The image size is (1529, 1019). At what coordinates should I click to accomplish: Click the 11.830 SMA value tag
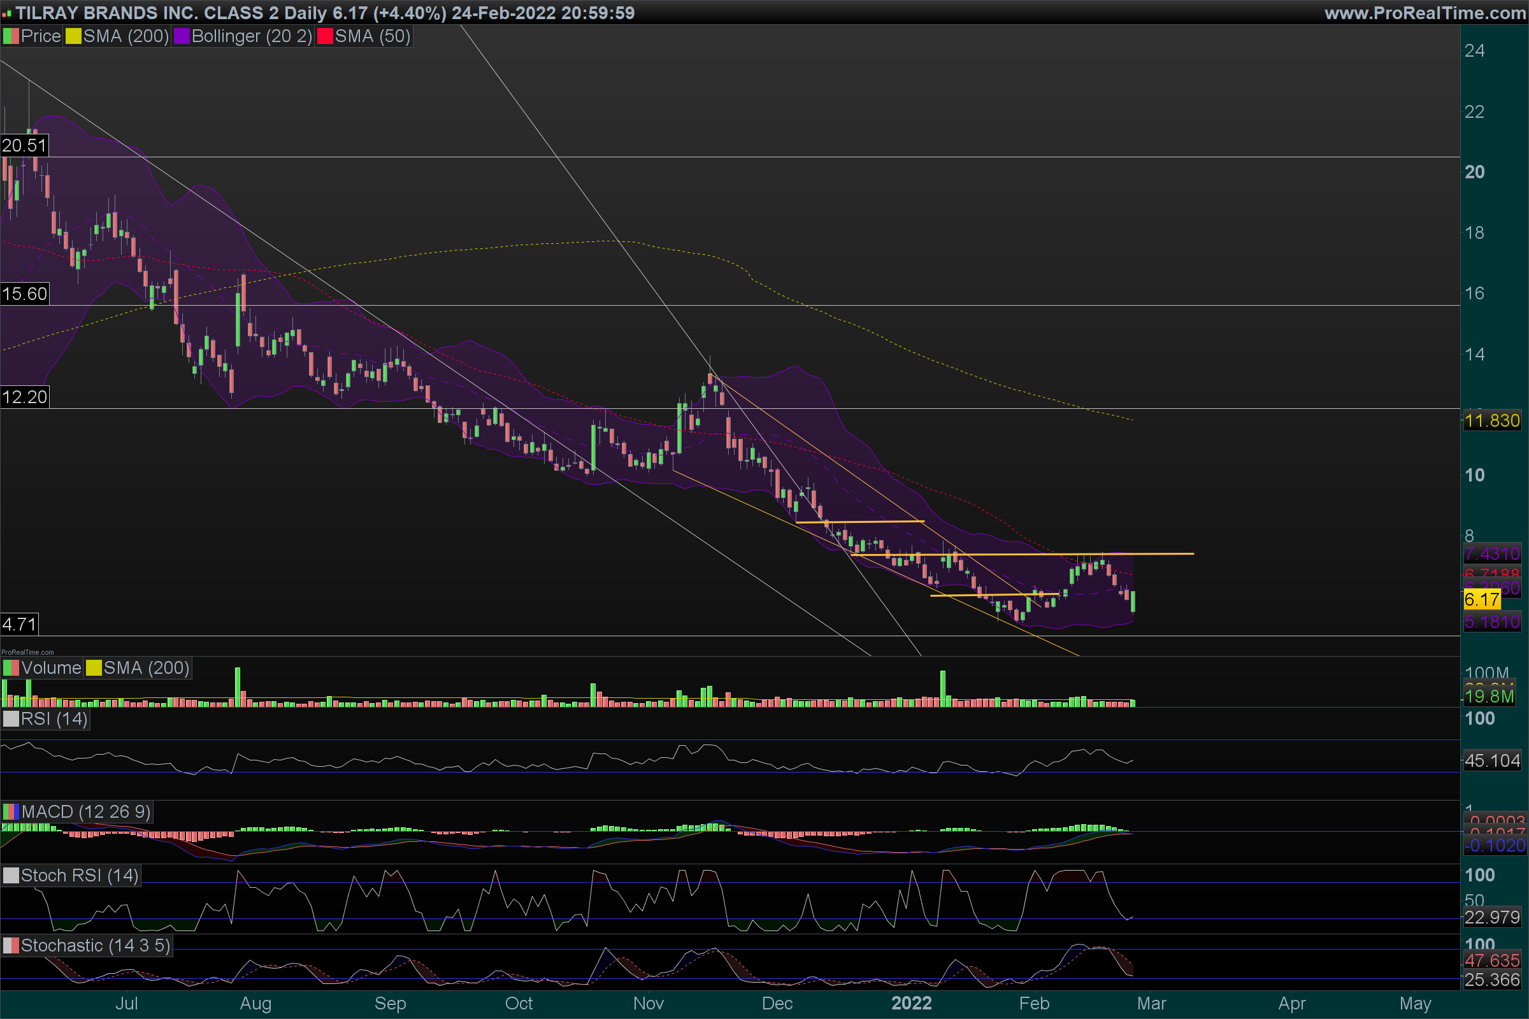click(x=1492, y=420)
